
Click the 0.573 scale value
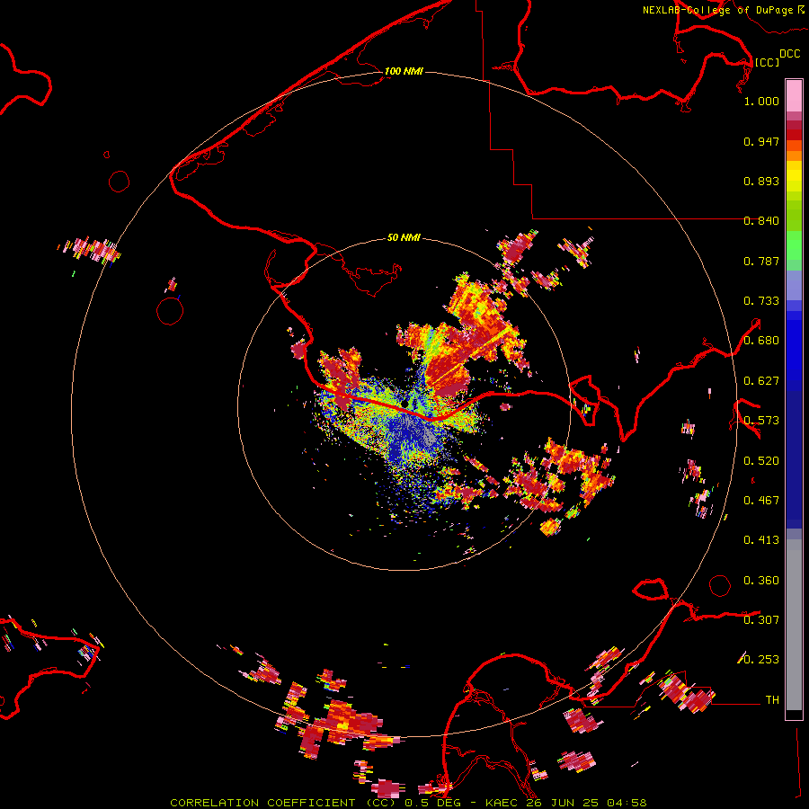(x=761, y=421)
